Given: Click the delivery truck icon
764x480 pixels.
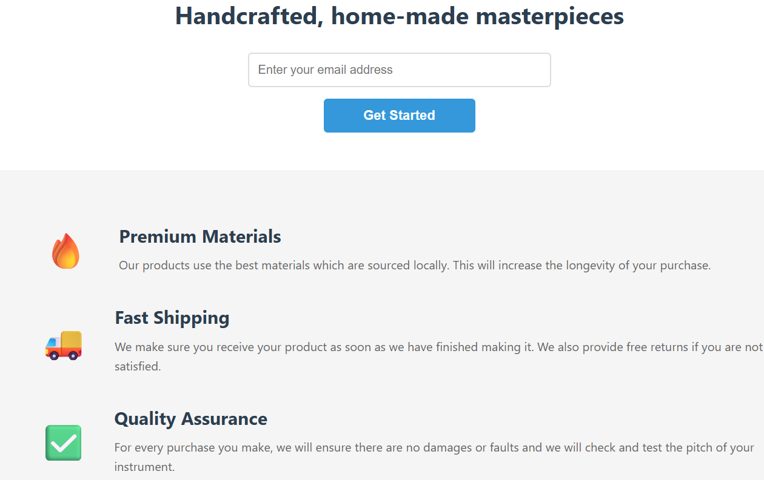Looking at the screenshot, I should [64, 346].
